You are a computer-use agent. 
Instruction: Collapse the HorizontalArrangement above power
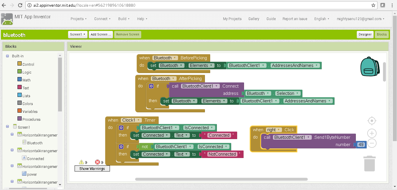click(x=12, y=166)
